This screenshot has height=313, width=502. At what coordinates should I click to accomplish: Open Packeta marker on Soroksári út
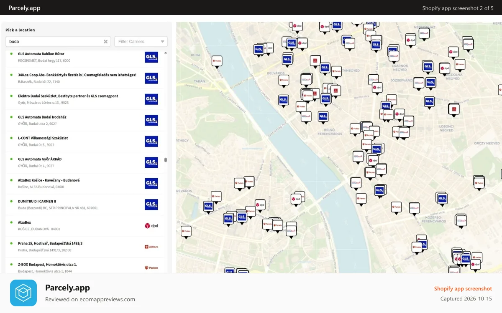[361, 199]
